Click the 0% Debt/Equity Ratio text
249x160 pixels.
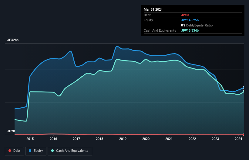[197, 25]
